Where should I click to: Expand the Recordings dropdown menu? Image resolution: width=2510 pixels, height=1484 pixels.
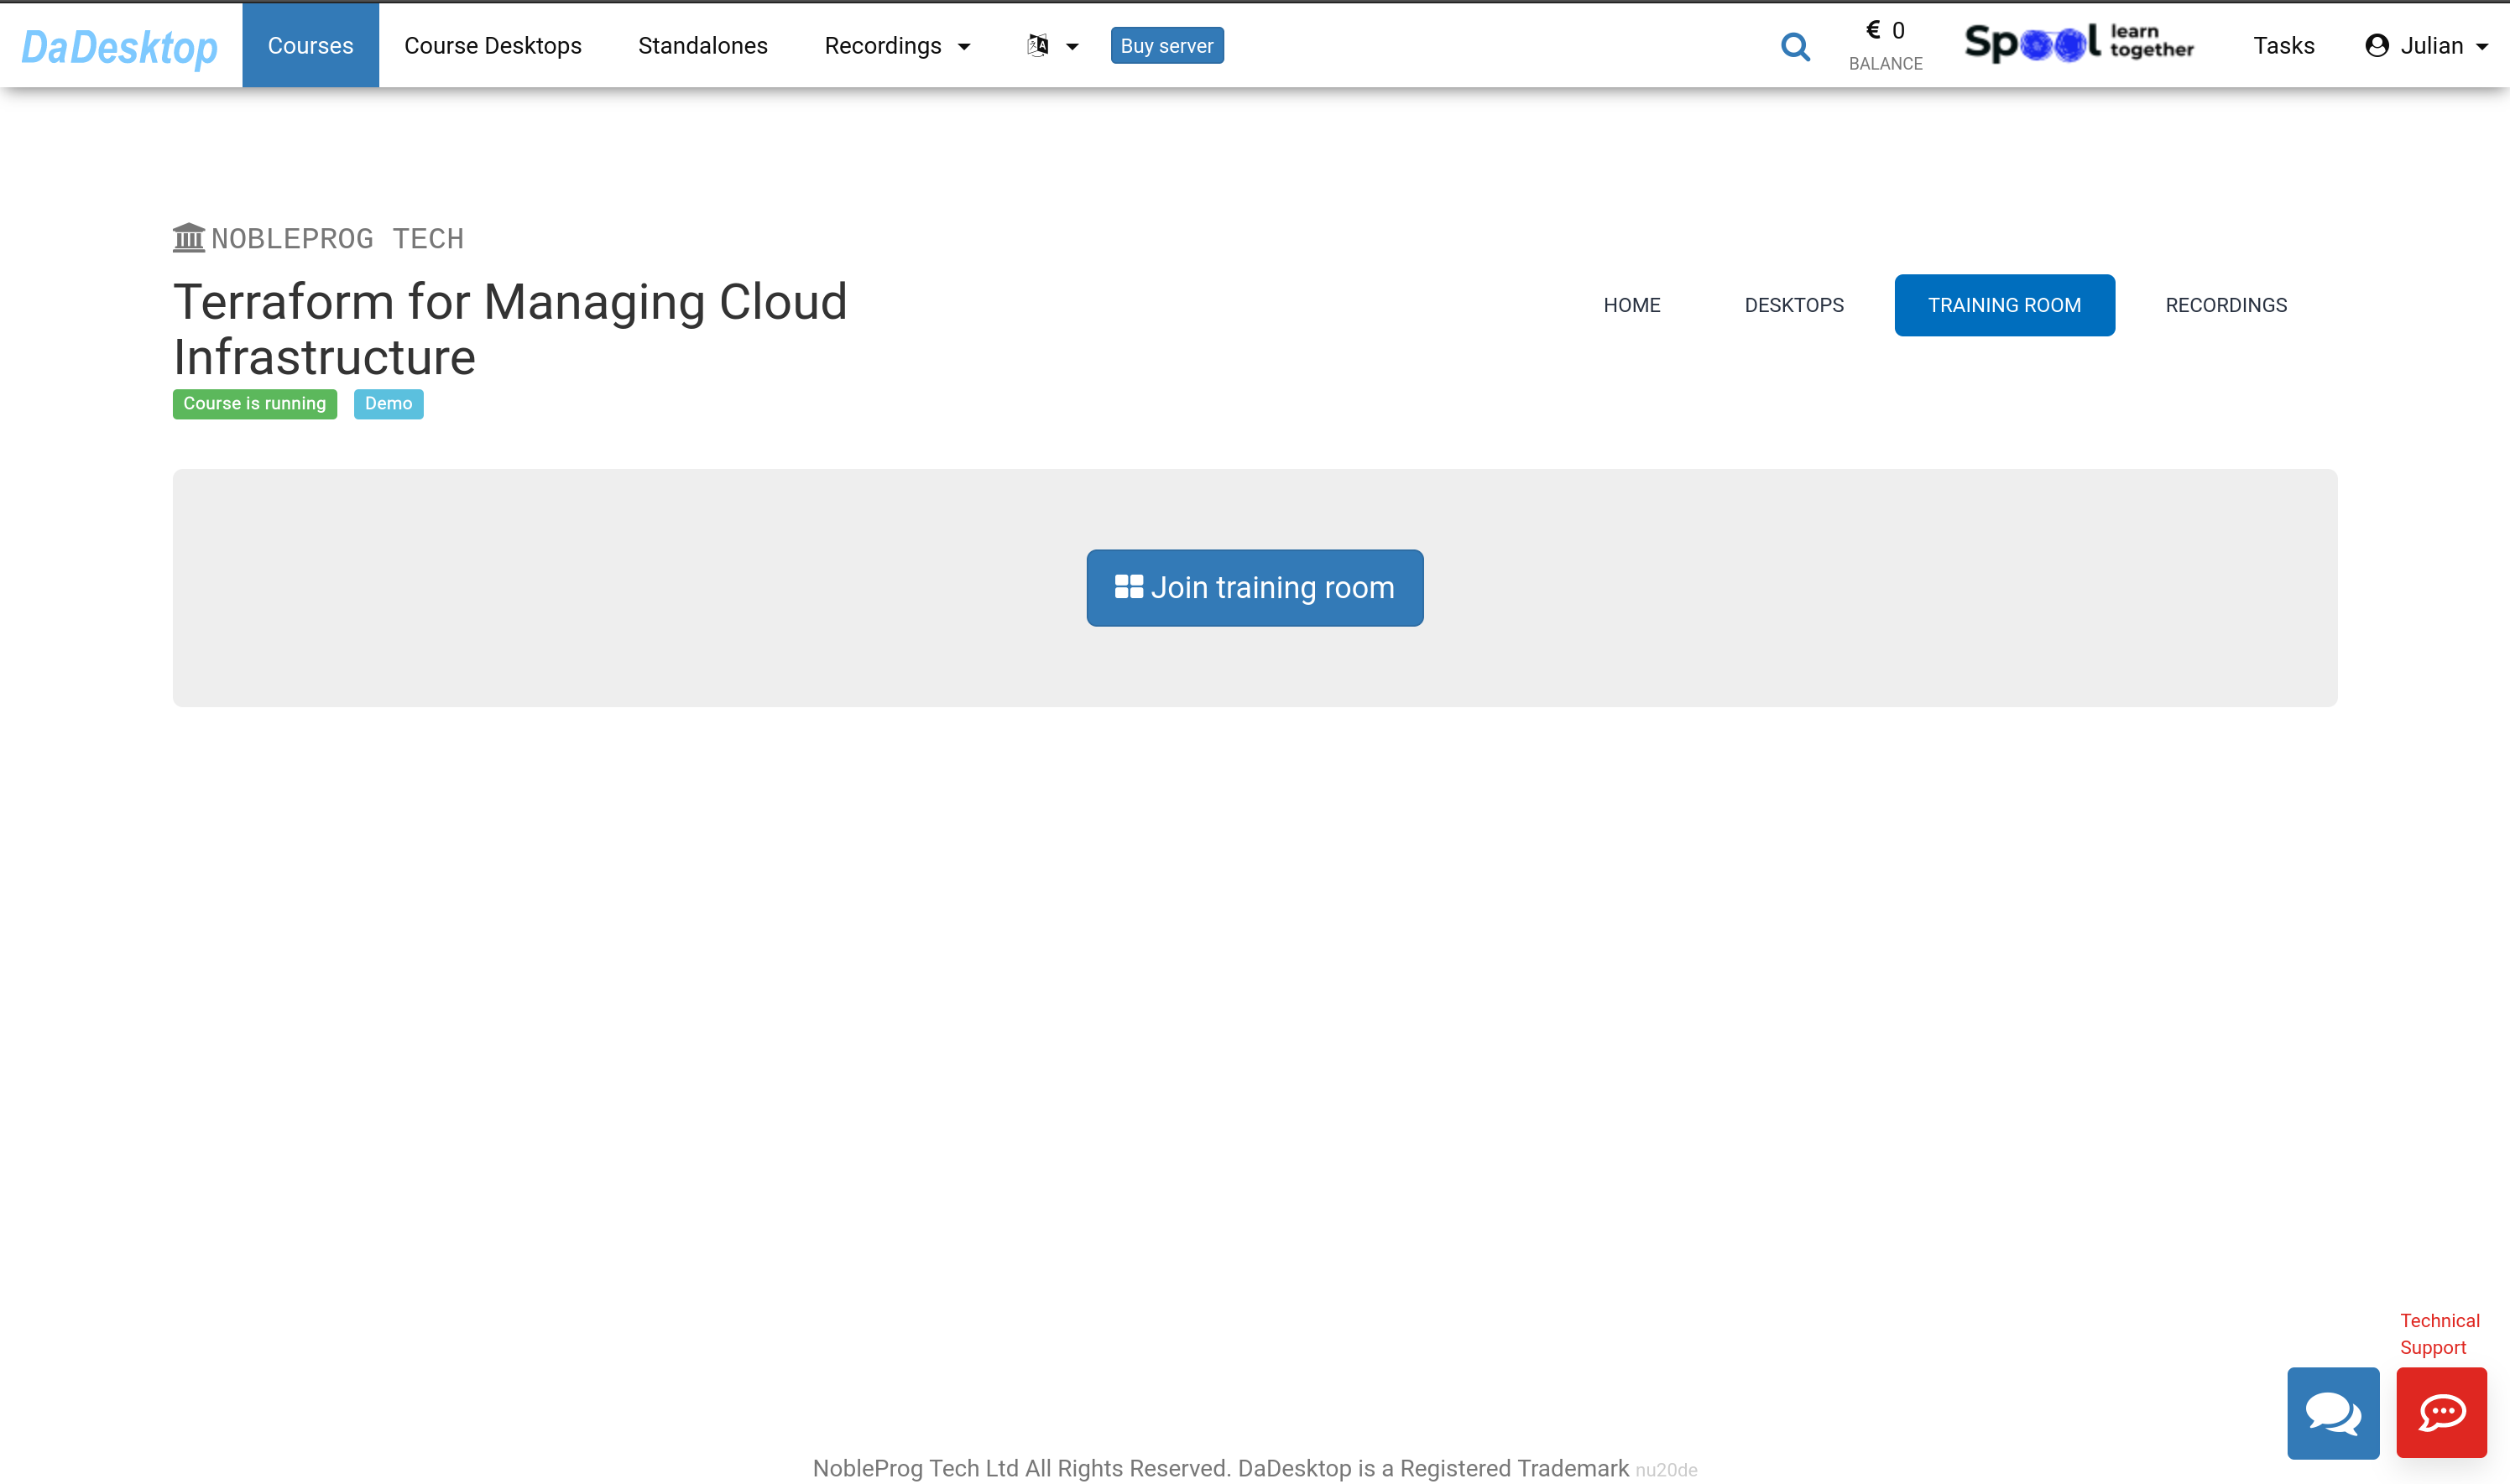(x=897, y=46)
